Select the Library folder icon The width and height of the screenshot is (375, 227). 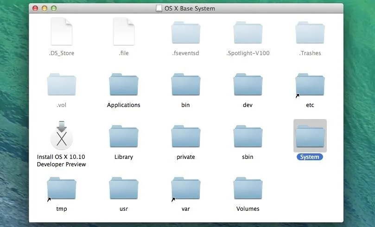(124, 136)
